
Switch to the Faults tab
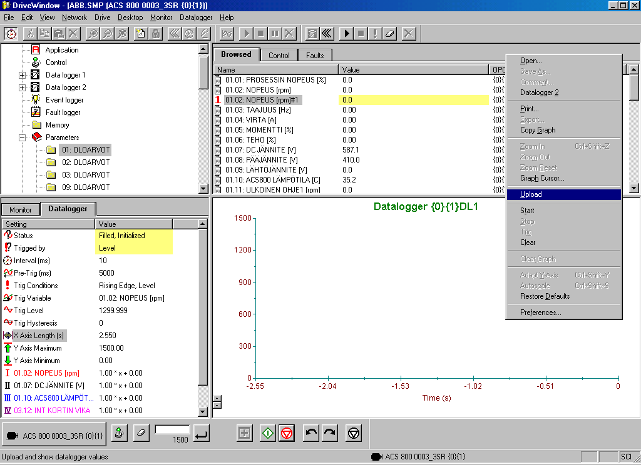pos(315,56)
